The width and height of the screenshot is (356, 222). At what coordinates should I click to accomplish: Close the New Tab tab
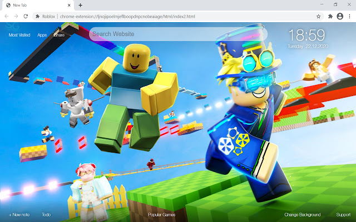coord(69,5)
